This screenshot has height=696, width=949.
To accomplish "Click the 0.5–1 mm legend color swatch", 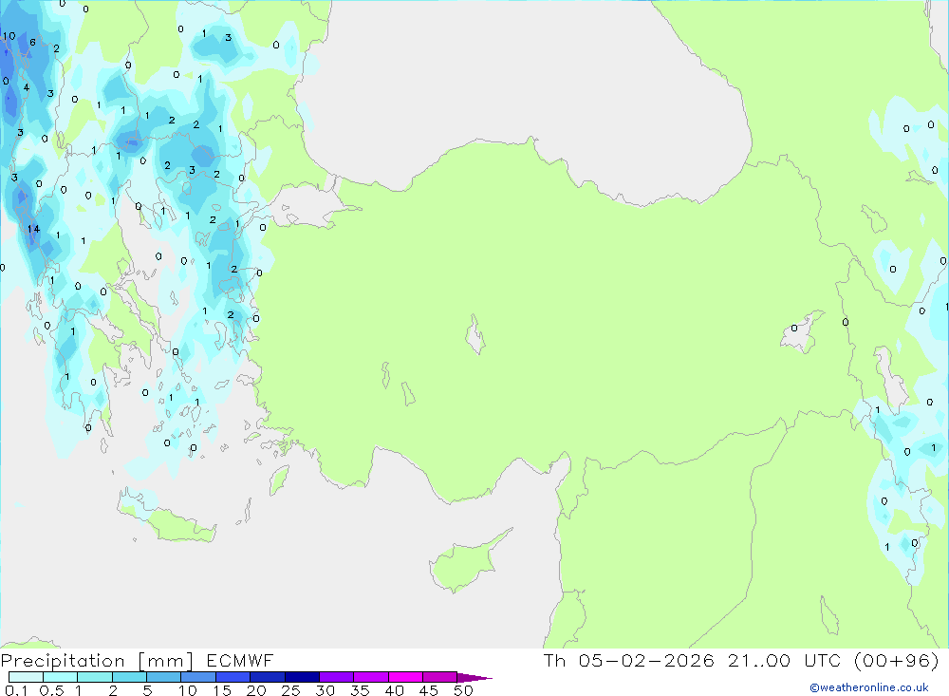I will click(60, 677).
